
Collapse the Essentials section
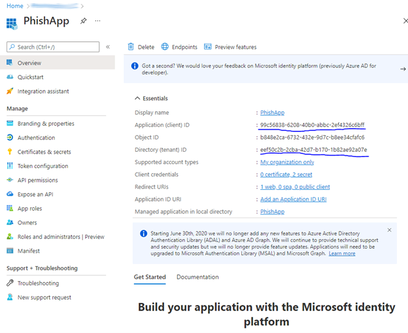tap(137, 98)
